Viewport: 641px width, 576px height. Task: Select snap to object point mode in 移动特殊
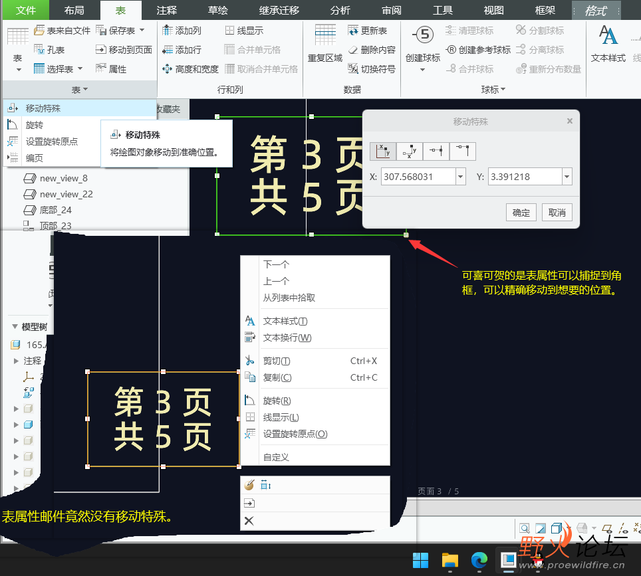[x=436, y=151]
